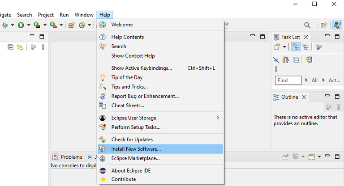Image resolution: width=344 pixels, height=186 pixels.
Task: Click the Run button in the toolbar
Action: (x=21, y=25)
